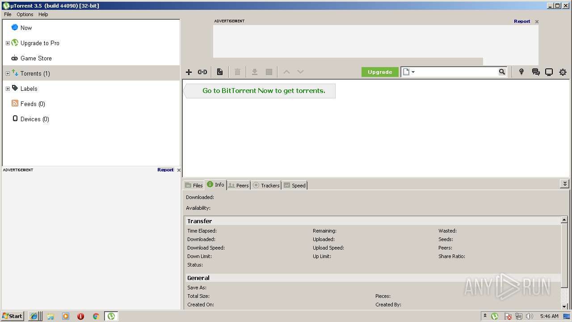The width and height of the screenshot is (572, 322).
Task: Click Report link on sidebar advertisement
Action: click(165, 170)
